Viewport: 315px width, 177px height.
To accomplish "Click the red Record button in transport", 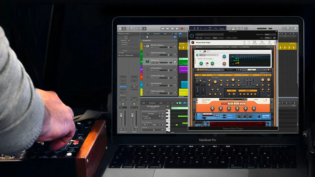I will pyautogui.click(x=182, y=29).
